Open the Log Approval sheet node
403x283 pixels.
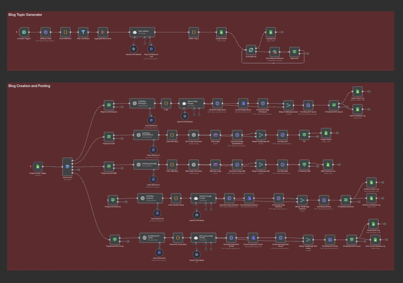pyautogui.click(x=270, y=32)
